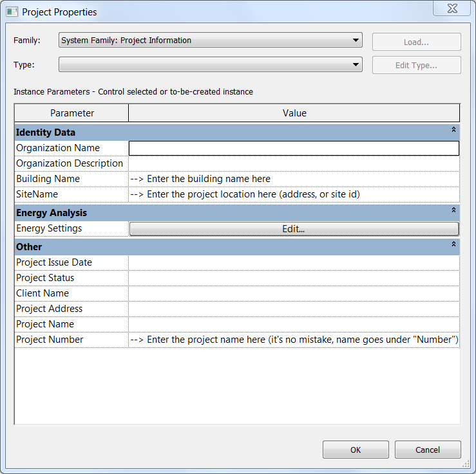Click the Project Status label

(45, 278)
